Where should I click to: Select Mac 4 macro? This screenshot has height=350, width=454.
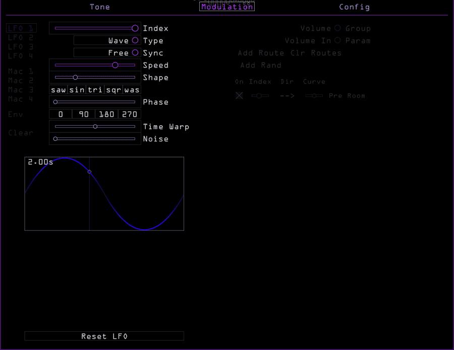[21, 99]
